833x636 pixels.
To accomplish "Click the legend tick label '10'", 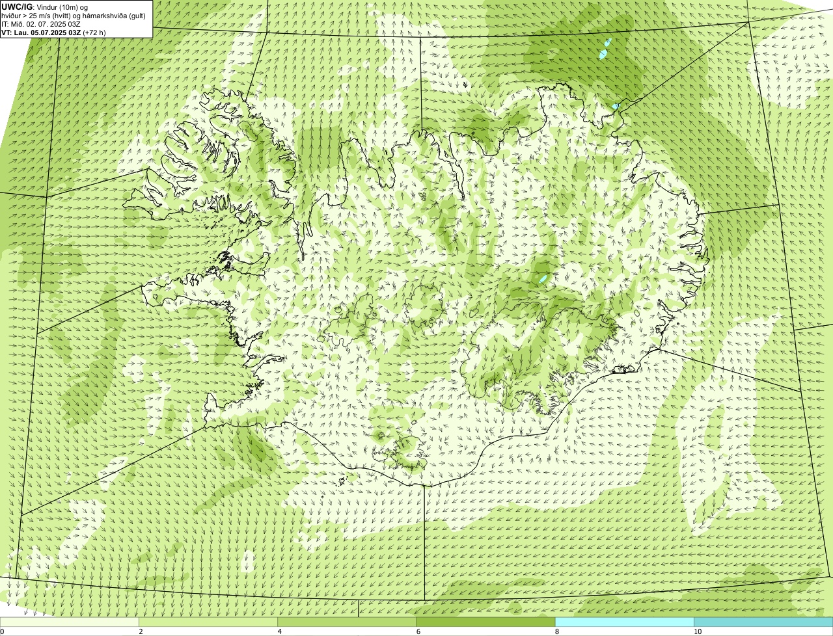I will [698, 631].
